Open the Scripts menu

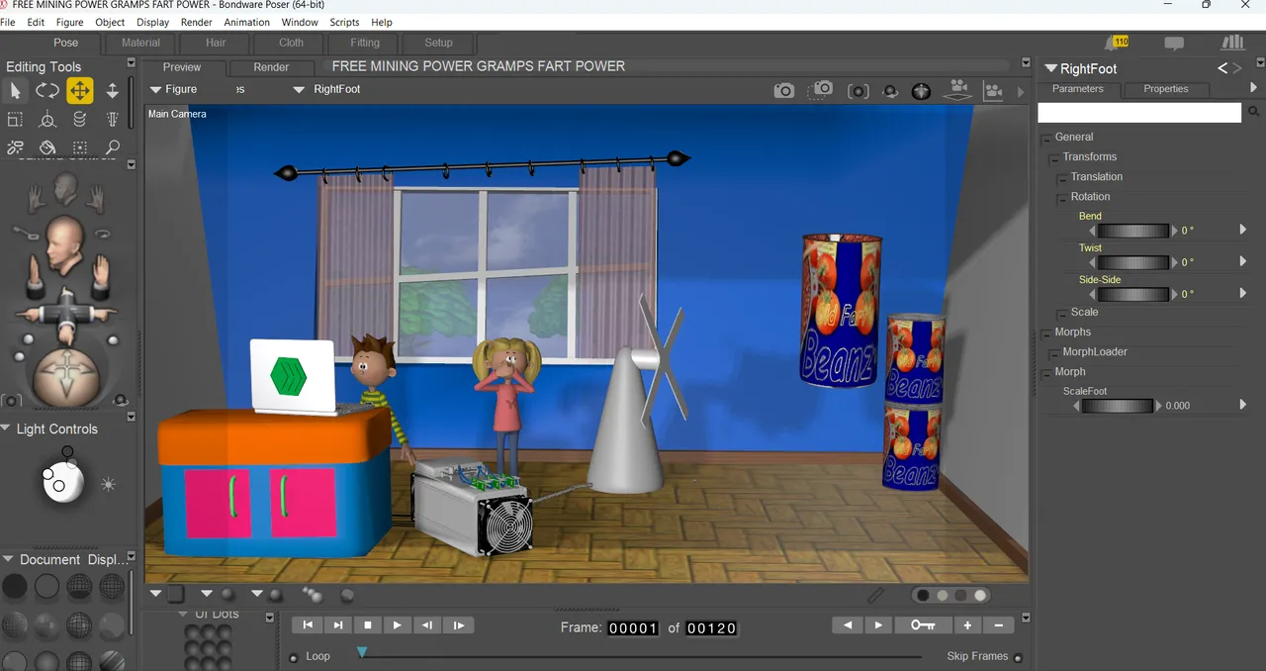[344, 22]
